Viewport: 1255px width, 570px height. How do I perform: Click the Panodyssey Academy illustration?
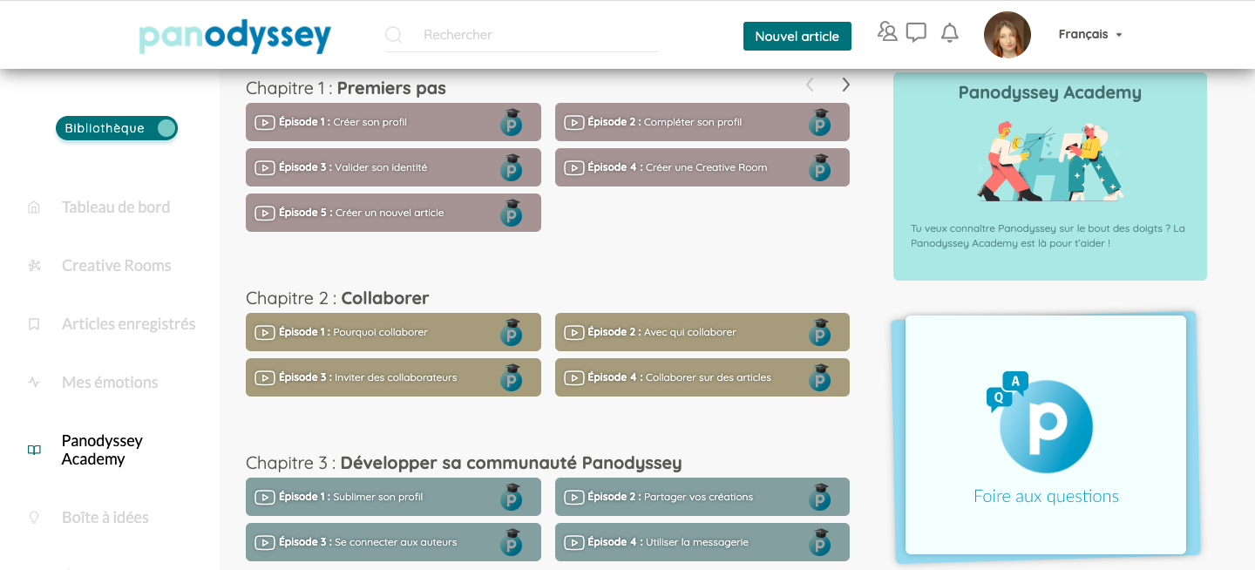coord(1049,160)
